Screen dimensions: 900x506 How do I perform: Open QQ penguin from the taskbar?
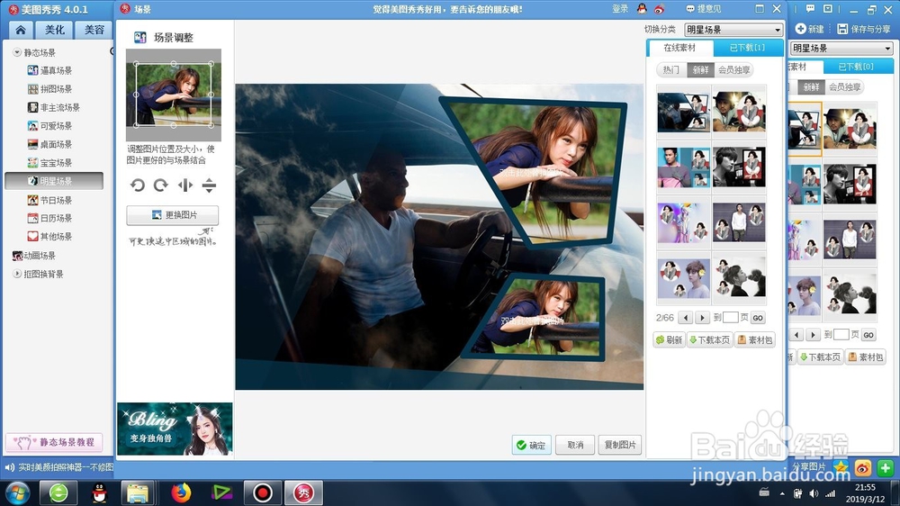[99, 492]
